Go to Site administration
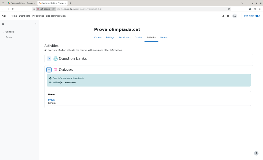This screenshot has height=160, width=263. point(56,16)
